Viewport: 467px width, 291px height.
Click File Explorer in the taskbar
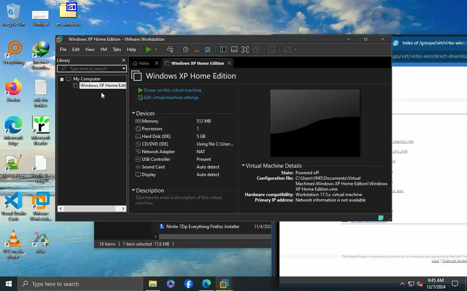[x=153, y=284]
